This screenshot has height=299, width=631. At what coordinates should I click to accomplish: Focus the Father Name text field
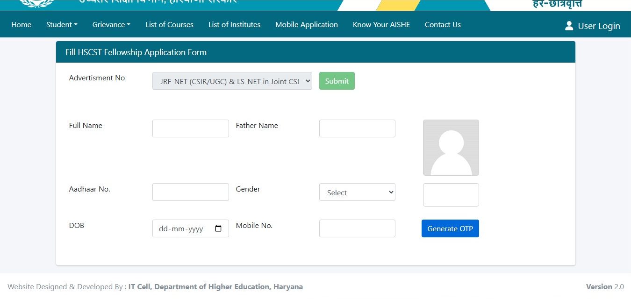[357, 128]
